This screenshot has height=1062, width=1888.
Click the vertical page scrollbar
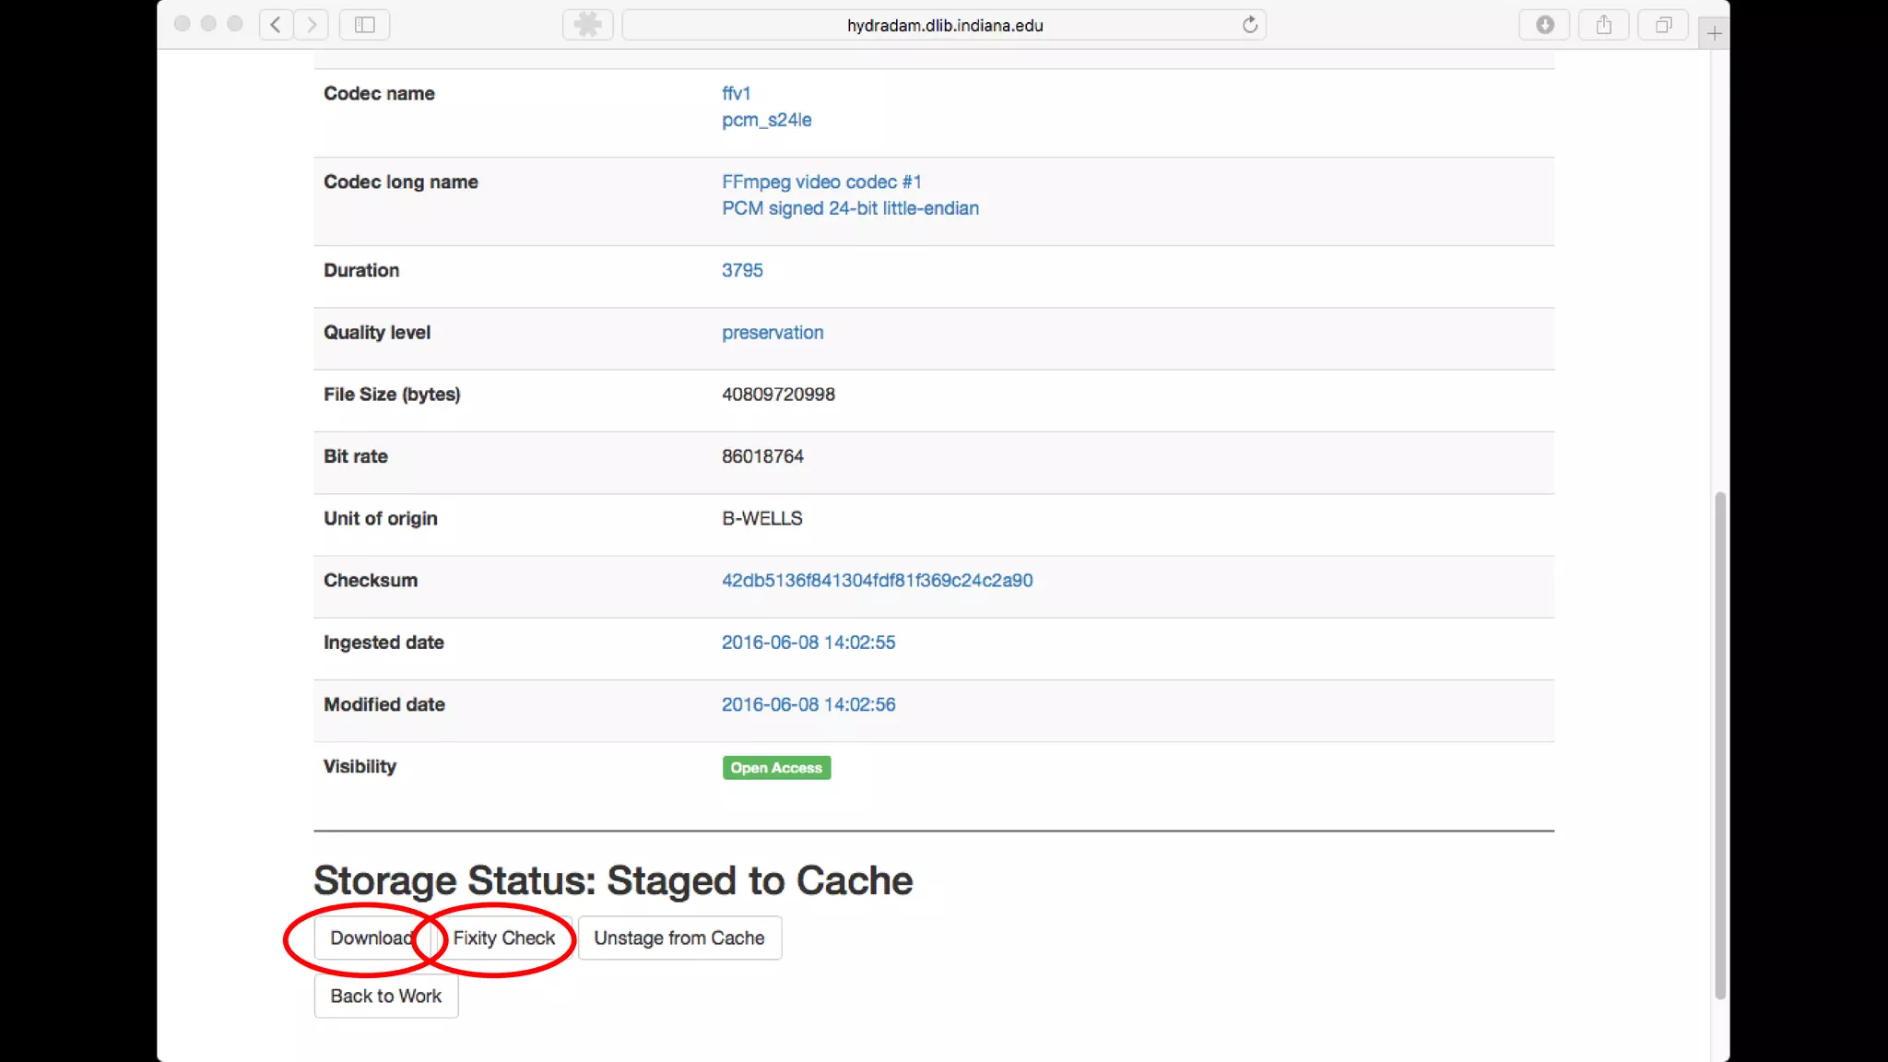[1719, 745]
